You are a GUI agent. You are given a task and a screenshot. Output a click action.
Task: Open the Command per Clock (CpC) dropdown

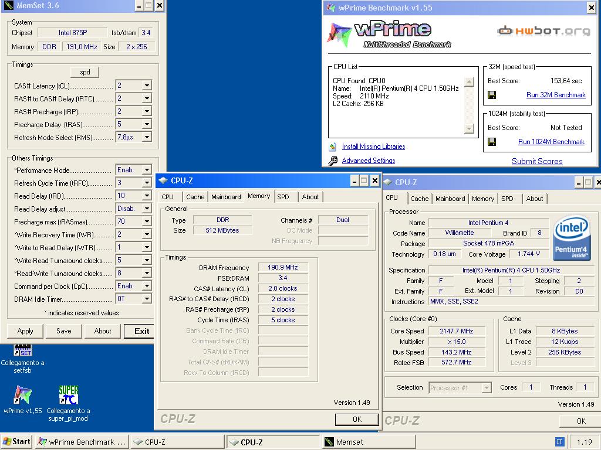pyautogui.click(x=147, y=286)
